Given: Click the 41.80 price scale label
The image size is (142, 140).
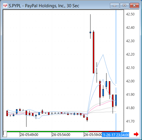Looking at the screenshot, I should tap(130, 108).
